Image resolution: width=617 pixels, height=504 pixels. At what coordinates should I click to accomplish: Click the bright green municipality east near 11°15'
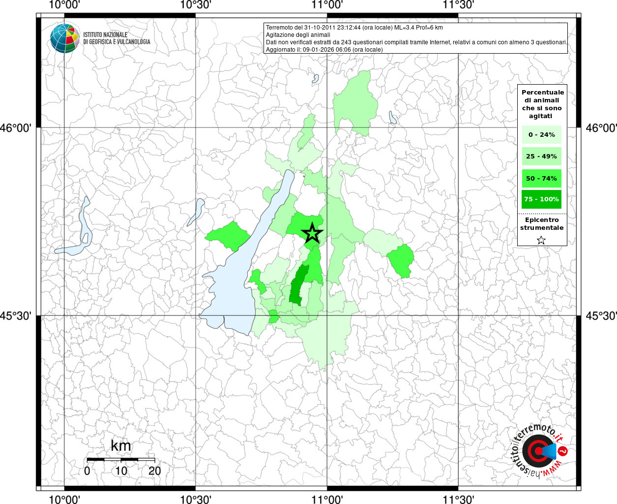coord(400,261)
